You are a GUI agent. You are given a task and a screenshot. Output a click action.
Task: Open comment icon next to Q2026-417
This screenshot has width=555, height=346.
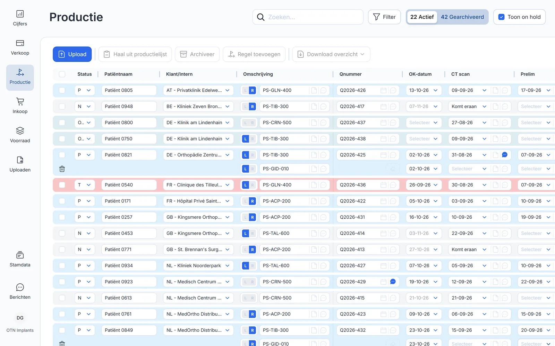[393, 107]
